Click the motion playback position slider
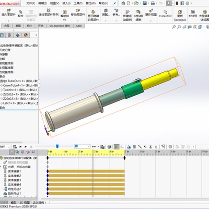 pyautogui.click(x=57, y=146)
